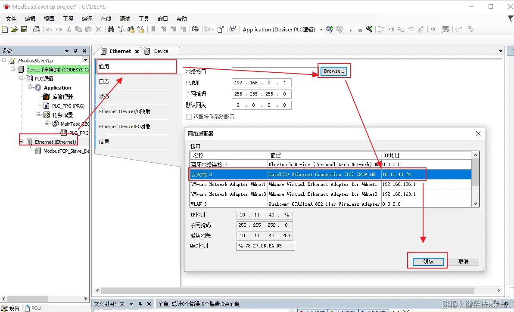Close the 网络适配器 dialog

tap(478, 133)
